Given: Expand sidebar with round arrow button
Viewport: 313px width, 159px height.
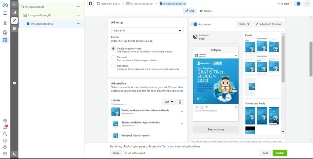Looking at the screenshot, I should pyautogui.click(x=14, y=83).
